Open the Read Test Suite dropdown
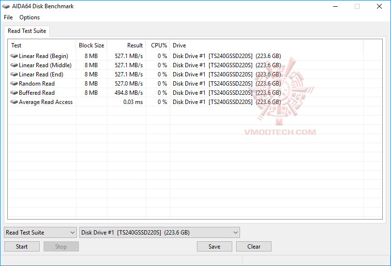Screen dimensions: 391x266 40,233
